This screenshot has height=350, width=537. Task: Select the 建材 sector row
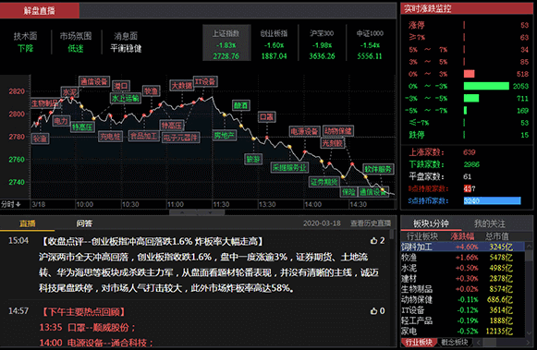coord(462,279)
